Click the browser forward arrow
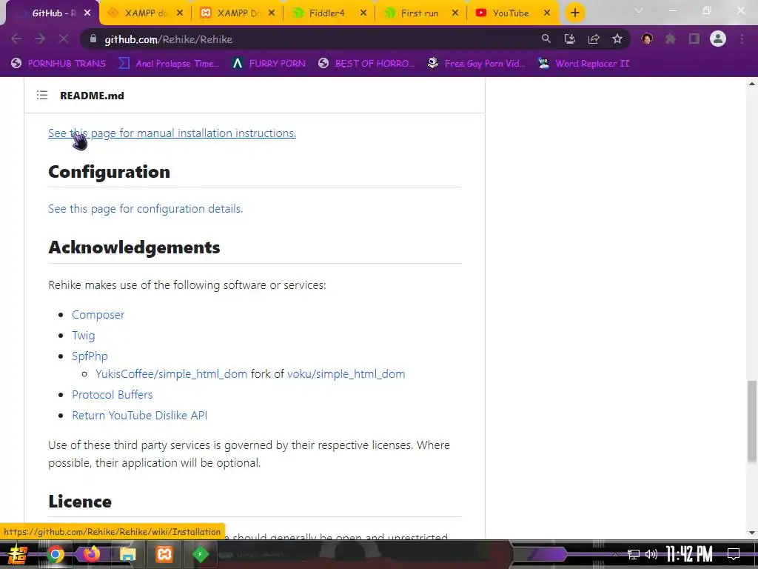 pyautogui.click(x=40, y=39)
